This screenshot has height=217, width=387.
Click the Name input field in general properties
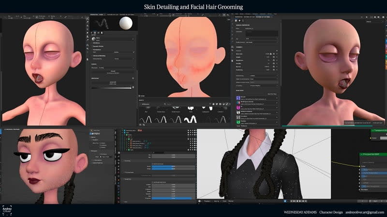[261, 28]
